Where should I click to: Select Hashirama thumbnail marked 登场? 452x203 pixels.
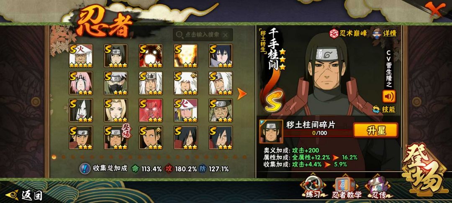click(116, 138)
